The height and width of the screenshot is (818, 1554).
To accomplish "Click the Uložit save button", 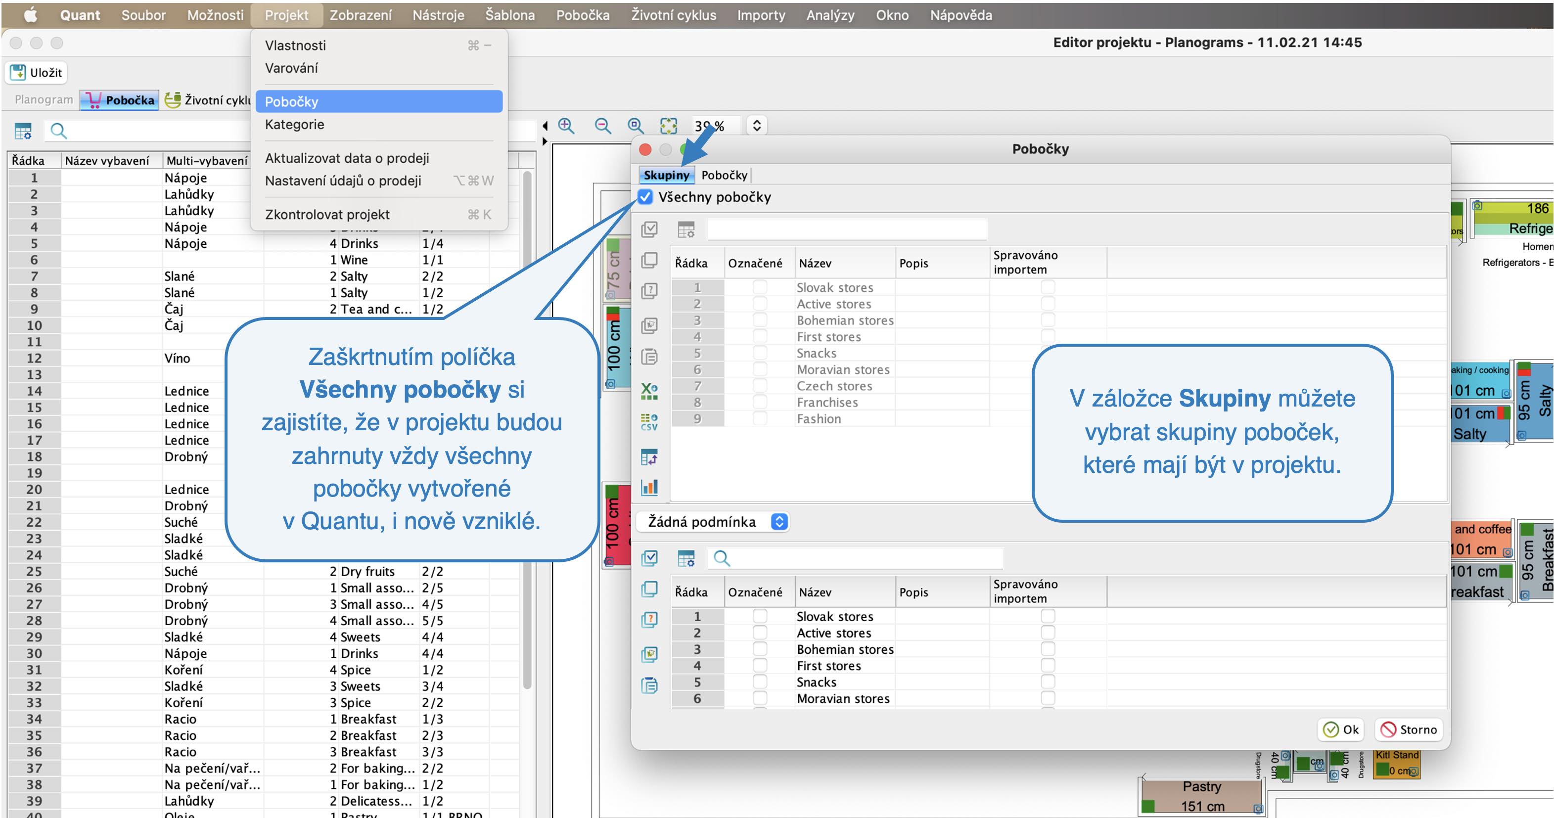I will tap(36, 72).
